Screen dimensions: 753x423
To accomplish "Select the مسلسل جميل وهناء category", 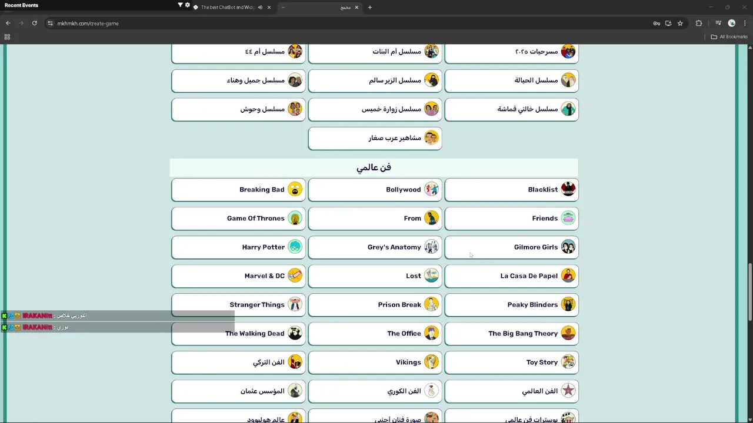I will [x=238, y=80].
